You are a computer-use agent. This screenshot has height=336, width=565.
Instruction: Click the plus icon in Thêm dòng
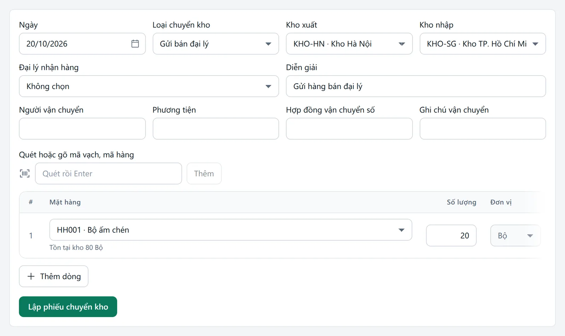31,276
